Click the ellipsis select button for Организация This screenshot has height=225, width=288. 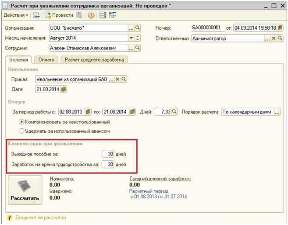click(131, 28)
